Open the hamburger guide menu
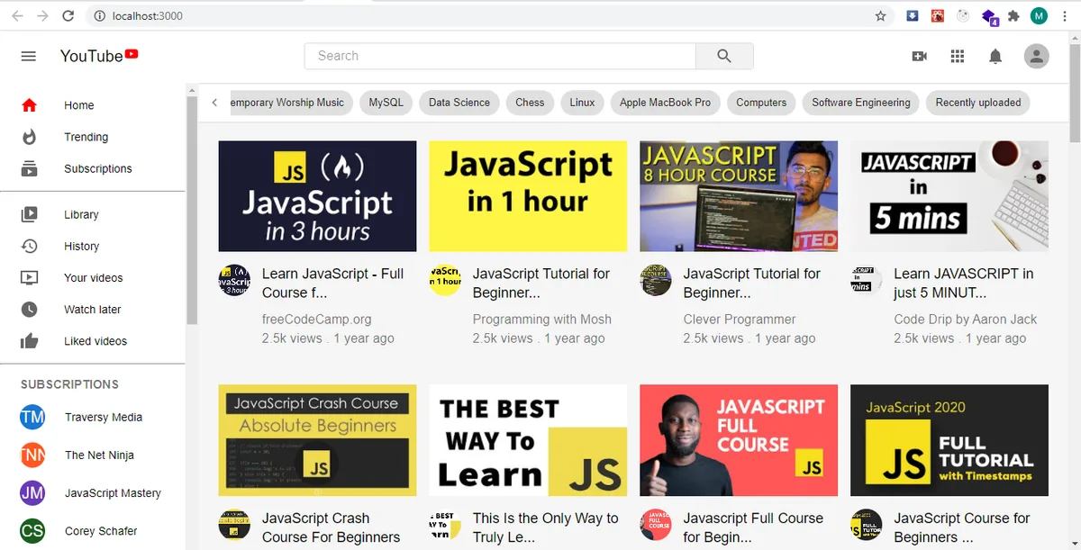 point(29,56)
